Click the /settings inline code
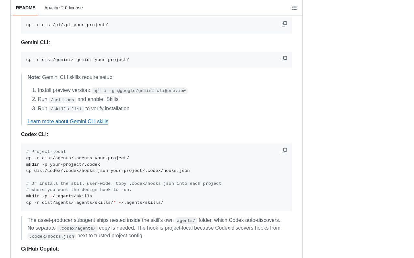The image size is (414, 258). (x=62, y=100)
